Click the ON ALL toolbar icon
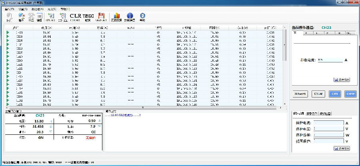 (x=51, y=16)
